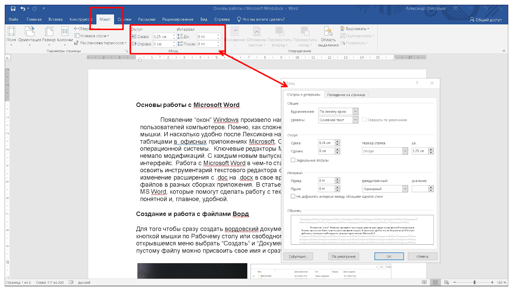513x291 pixels.
Task: Open the междустрочный line spacing dropdown
Action: [405, 189]
